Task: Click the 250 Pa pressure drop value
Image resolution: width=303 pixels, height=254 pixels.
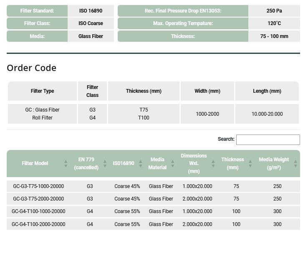Action: coord(274,11)
